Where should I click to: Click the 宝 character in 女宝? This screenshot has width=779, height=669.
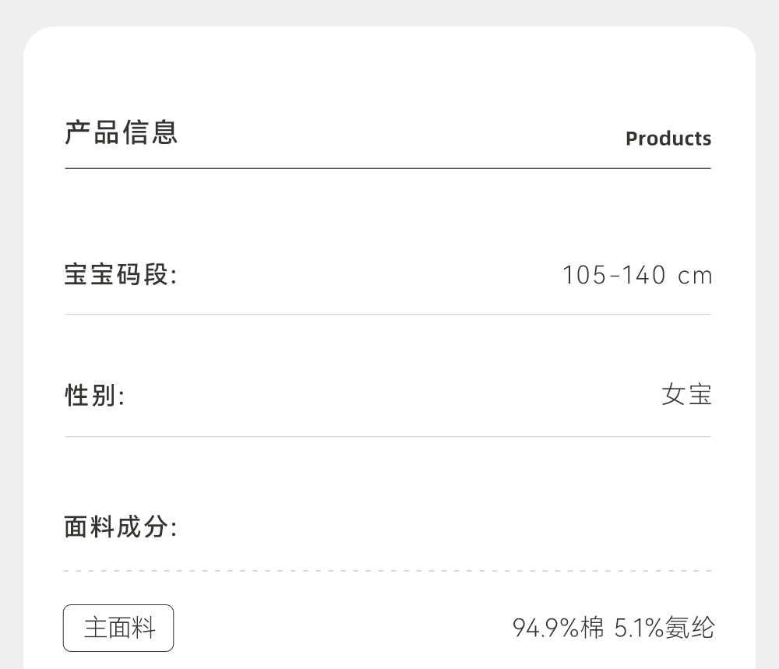tap(700, 395)
